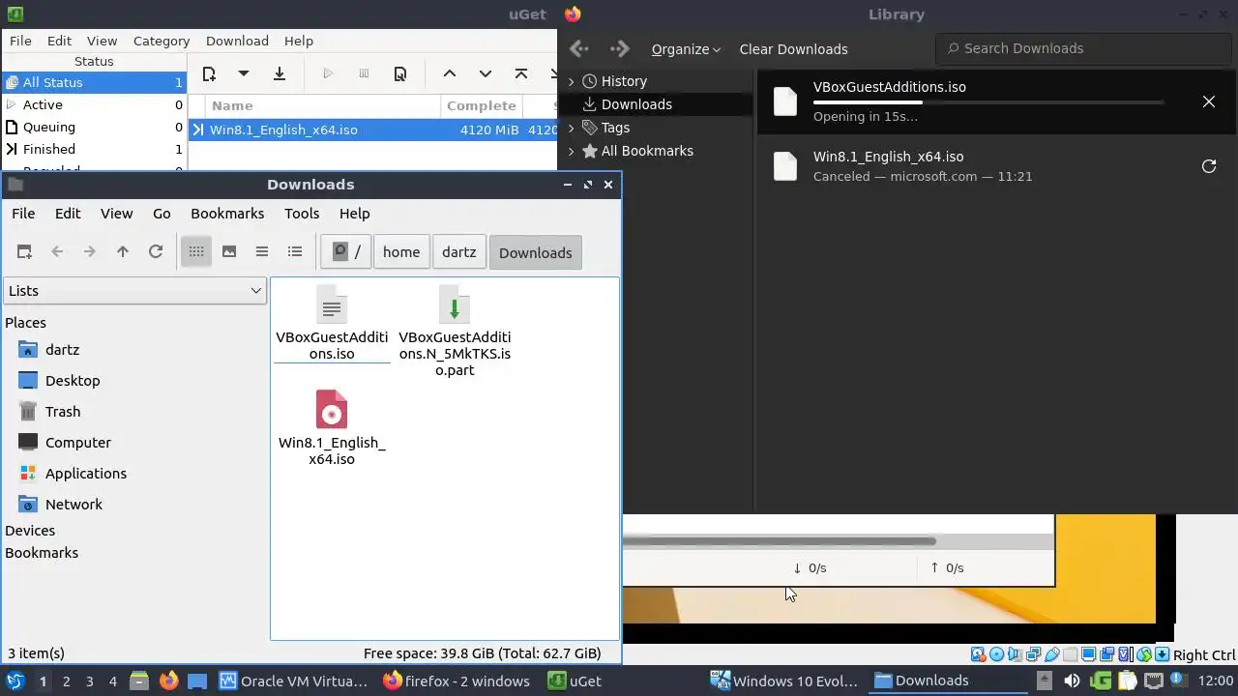The height and width of the screenshot is (696, 1238).
Task: Click new tab icon in file manager toolbar
Action: pyautogui.click(x=24, y=252)
